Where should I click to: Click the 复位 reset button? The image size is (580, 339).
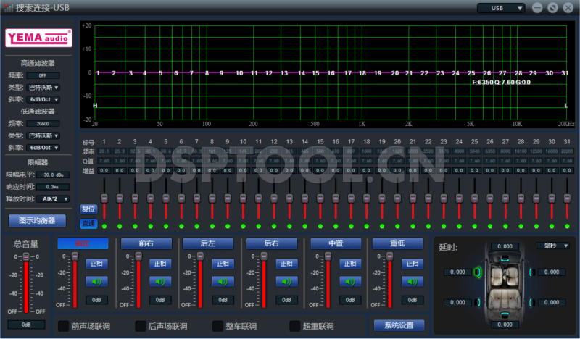point(88,209)
